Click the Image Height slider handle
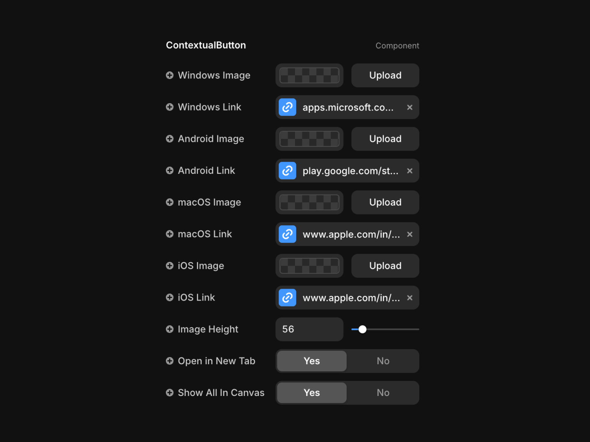This screenshot has width=590, height=442. coord(362,329)
